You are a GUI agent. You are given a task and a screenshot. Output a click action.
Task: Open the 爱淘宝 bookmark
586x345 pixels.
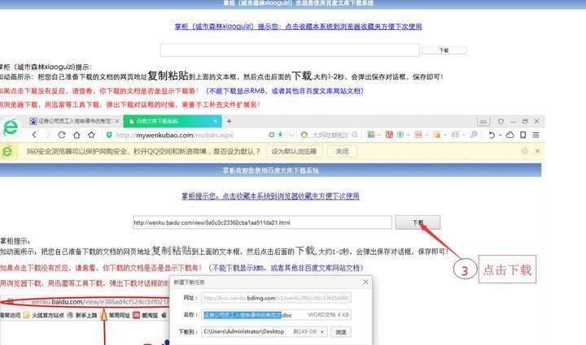tap(146, 315)
